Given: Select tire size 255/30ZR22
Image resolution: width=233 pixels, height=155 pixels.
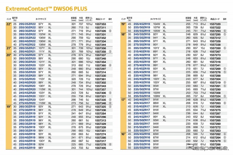Looking at the screenshot, I should coord(27,27).
